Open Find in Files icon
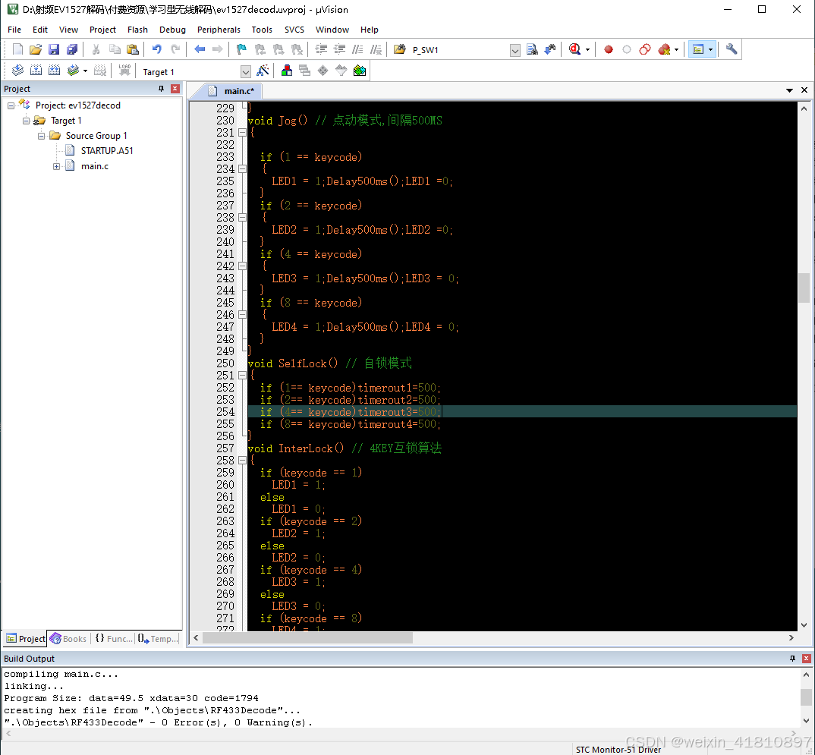This screenshot has height=755, width=815. [399, 49]
